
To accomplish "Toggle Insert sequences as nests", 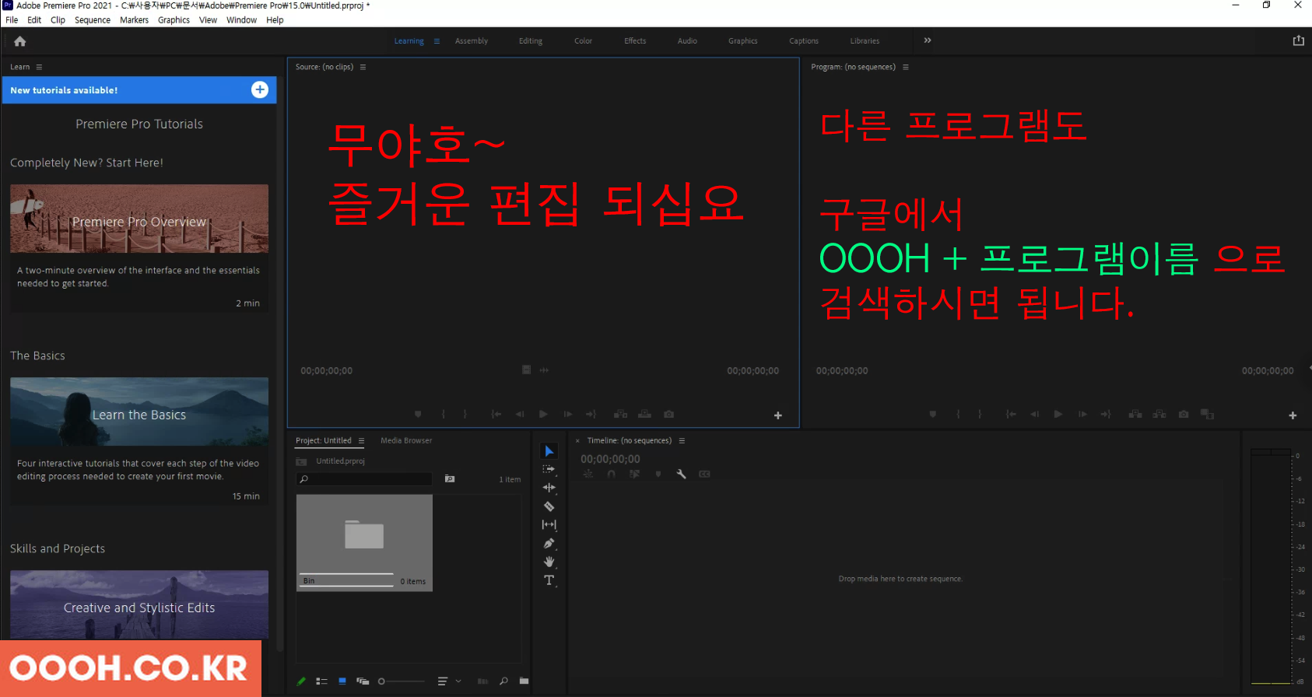I will [588, 474].
